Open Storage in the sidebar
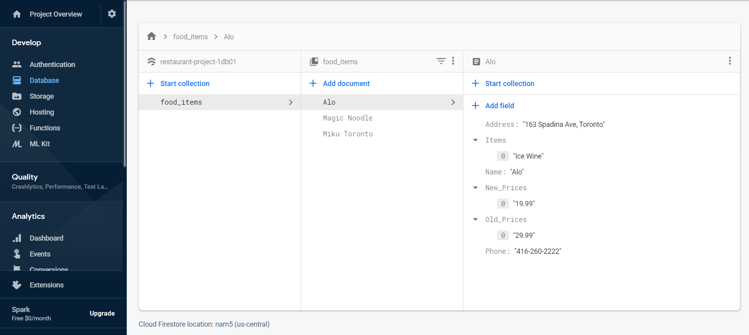 coord(42,96)
